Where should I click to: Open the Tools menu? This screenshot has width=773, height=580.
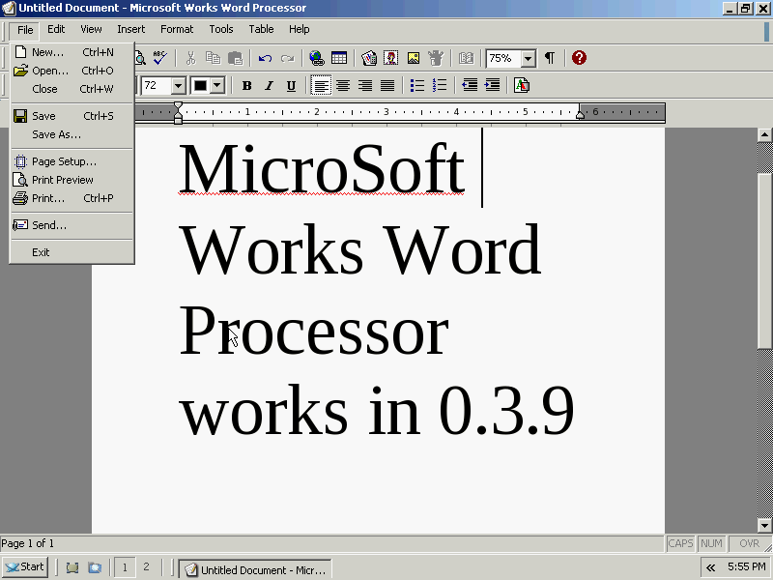coord(221,29)
